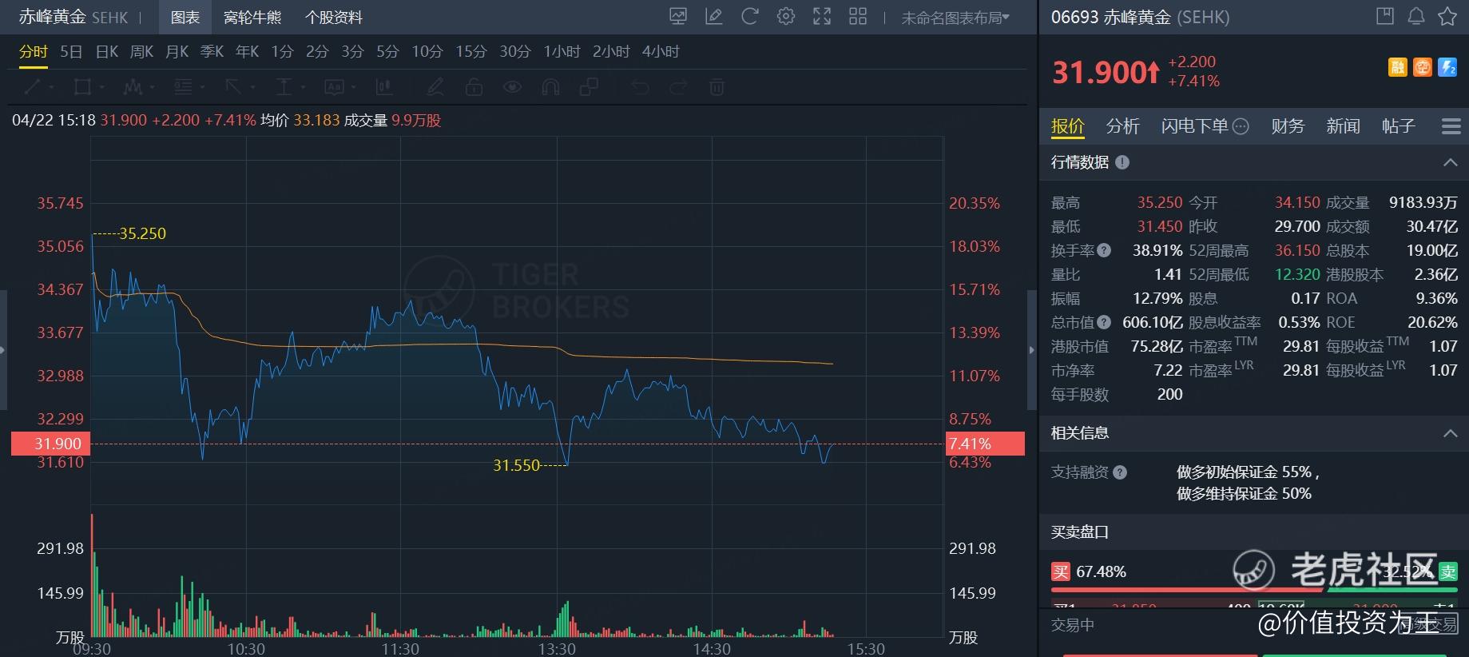Enter fullscreen chart mode
The width and height of the screenshot is (1469, 657).
tap(822, 16)
